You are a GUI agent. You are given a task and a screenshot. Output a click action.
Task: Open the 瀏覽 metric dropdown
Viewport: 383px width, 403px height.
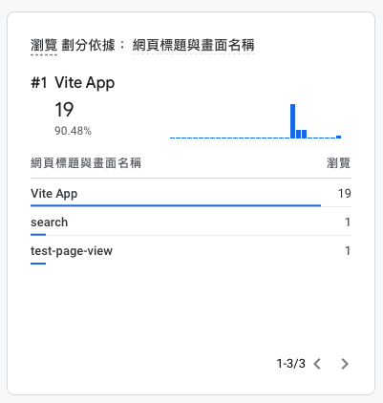(x=44, y=45)
